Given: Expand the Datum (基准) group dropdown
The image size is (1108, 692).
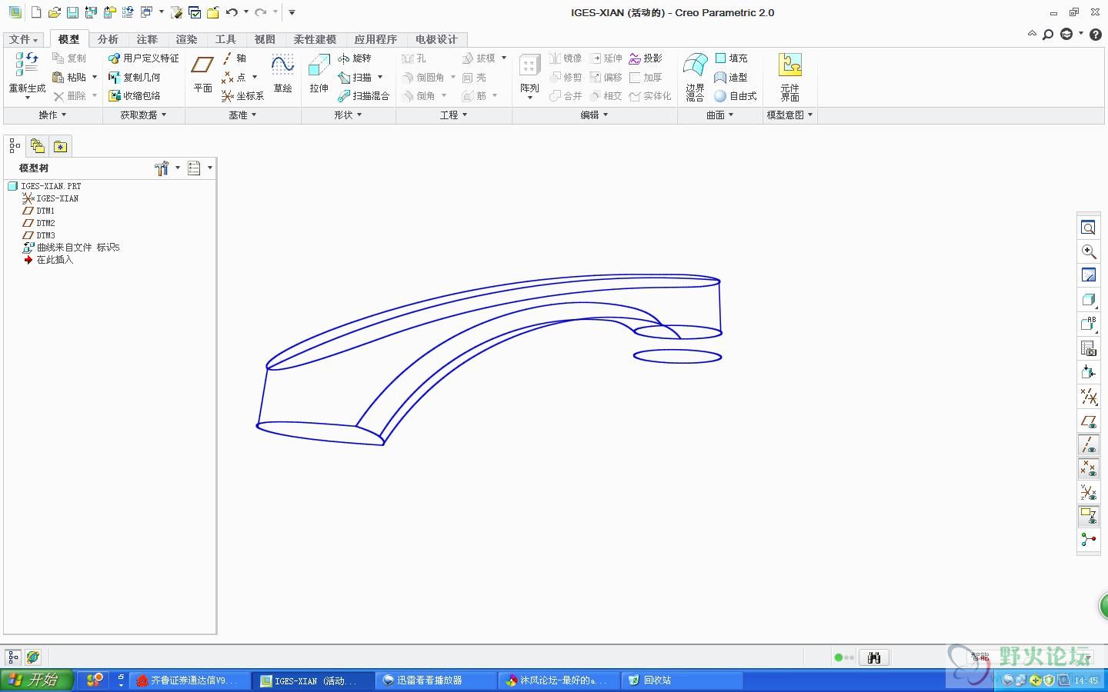Looking at the screenshot, I should [x=242, y=115].
